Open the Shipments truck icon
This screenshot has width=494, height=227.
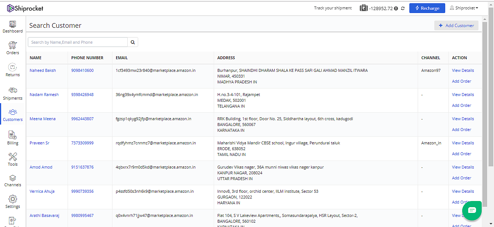[13, 90]
